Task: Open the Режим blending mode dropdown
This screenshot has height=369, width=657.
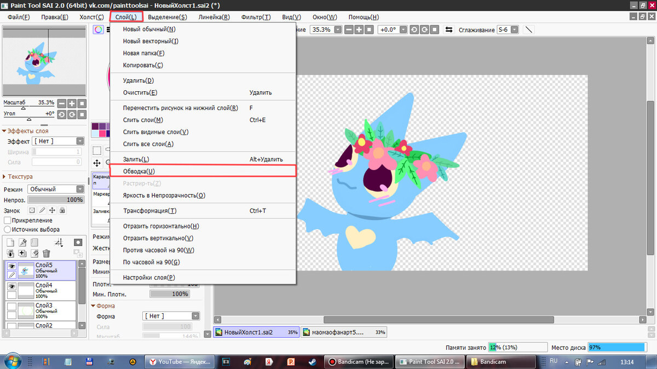Action: [x=55, y=189]
